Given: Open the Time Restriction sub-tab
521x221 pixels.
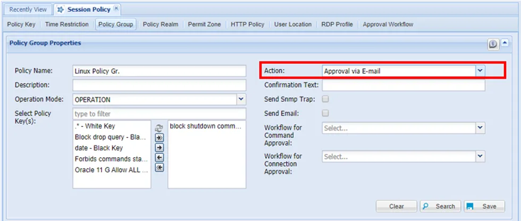Looking at the screenshot, I should [x=67, y=24].
